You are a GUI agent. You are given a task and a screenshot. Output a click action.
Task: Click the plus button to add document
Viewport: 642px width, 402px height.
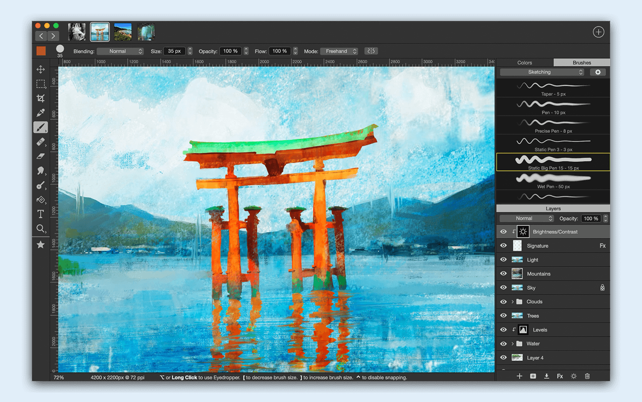click(x=599, y=32)
